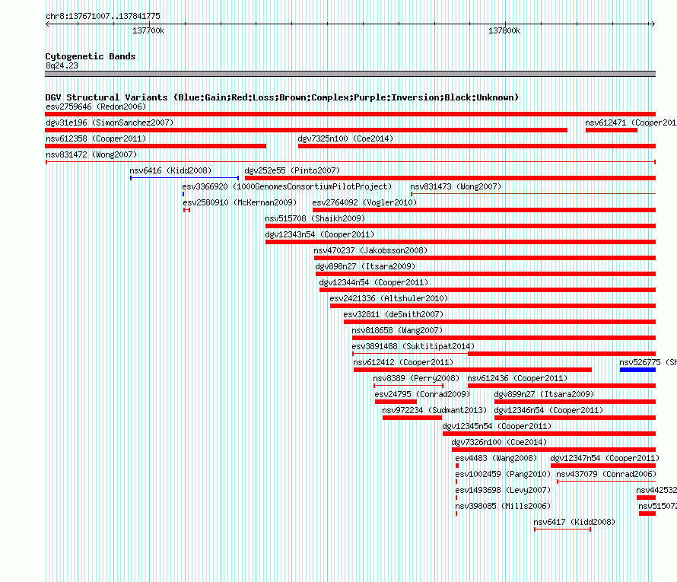Click nsv515708 (Shaikh2009) label
Image resolution: width=677 pixels, height=582 pixels.
pyautogui.click(x=315, y=218)
